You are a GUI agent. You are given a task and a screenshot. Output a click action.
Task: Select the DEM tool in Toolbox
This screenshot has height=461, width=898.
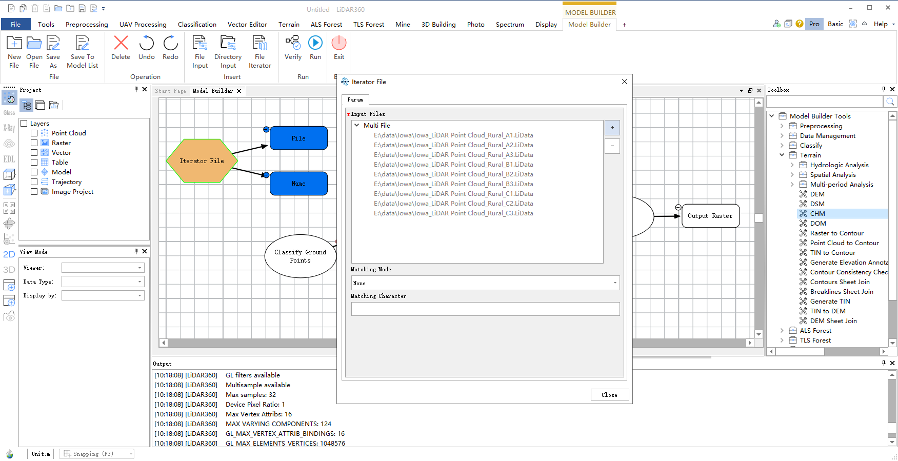(817, 194)
